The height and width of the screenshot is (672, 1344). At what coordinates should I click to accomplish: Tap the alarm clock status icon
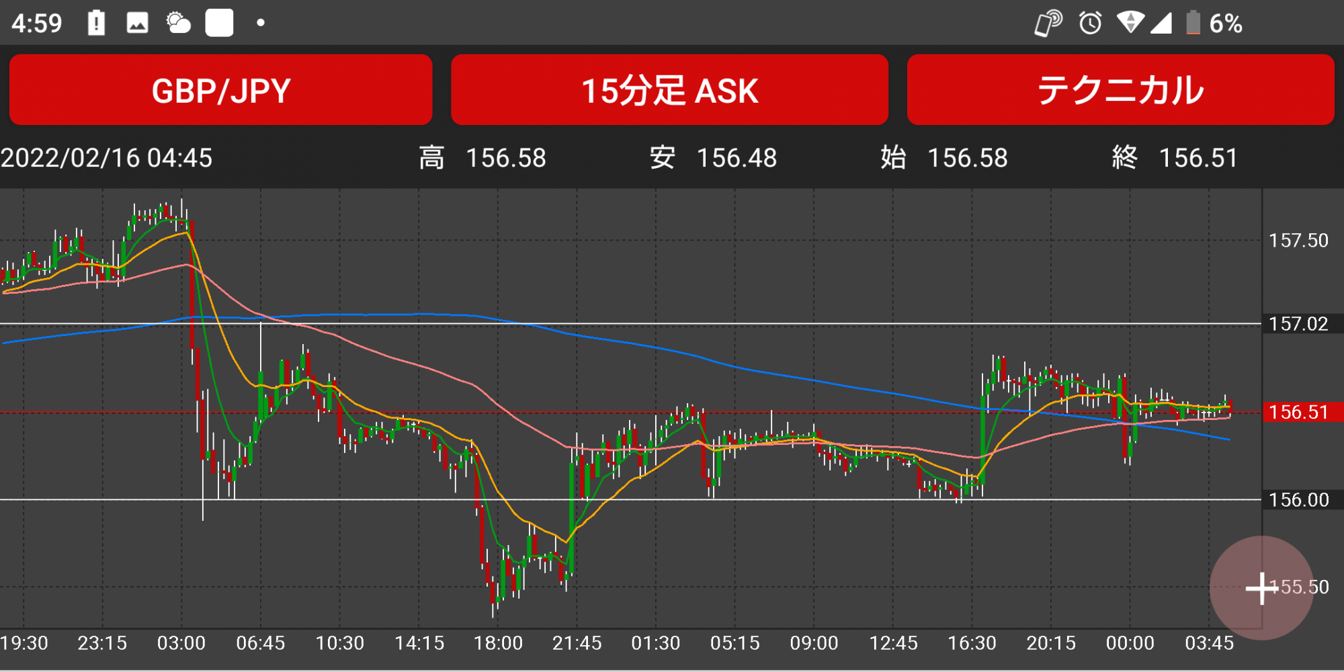pos(1090,23)
